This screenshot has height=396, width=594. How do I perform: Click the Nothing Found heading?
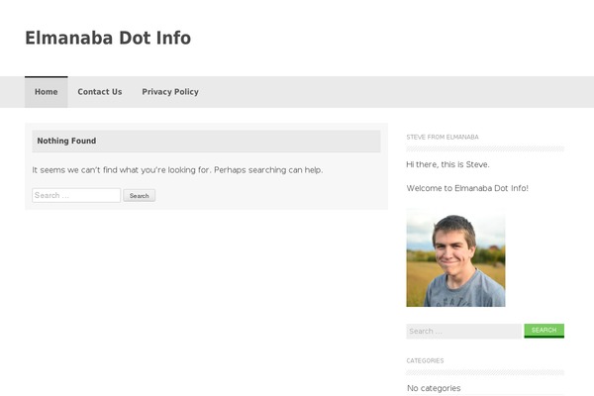[66, 141]
